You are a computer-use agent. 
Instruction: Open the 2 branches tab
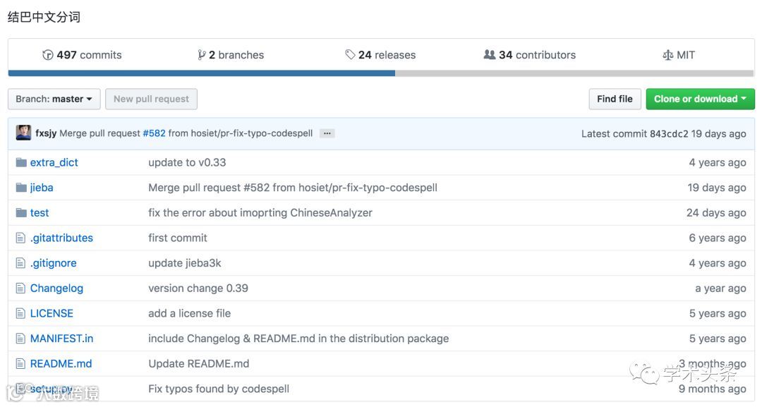point(231,55)
